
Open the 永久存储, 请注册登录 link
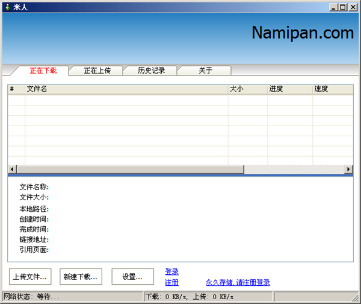[238, 282]
